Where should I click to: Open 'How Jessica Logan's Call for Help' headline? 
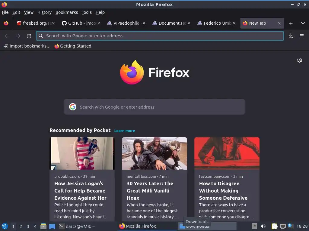coord(80,191)
